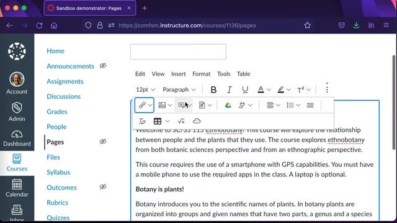The height and width of the screenshot is (223, 397).
Task: Open the Edit menu
Action: click(x=140, y=74)
